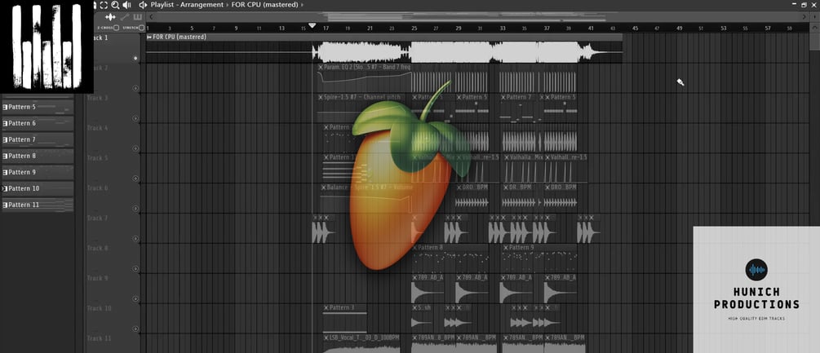Open clip menu of Spire-1.5 #7 Channel pitch clip
The width and height of the screenshot is (820, 353).
[321, 97]
